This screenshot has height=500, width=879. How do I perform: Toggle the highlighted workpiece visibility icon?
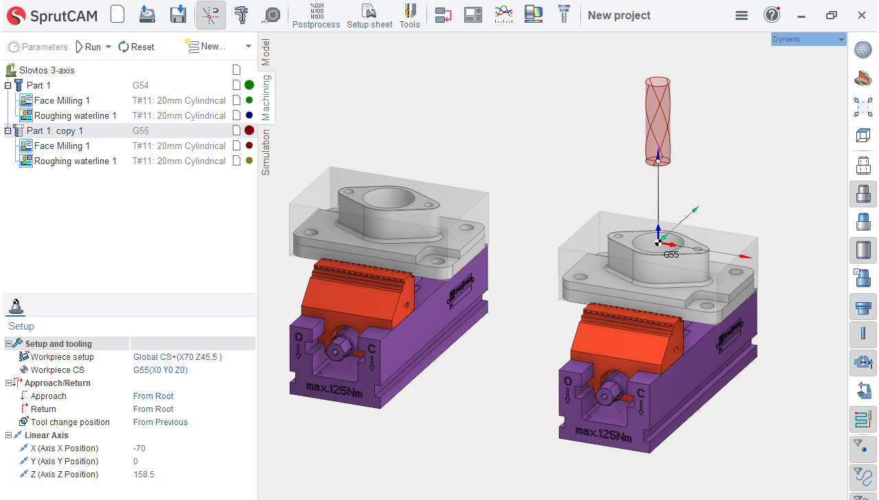click(x=863, y=194)
